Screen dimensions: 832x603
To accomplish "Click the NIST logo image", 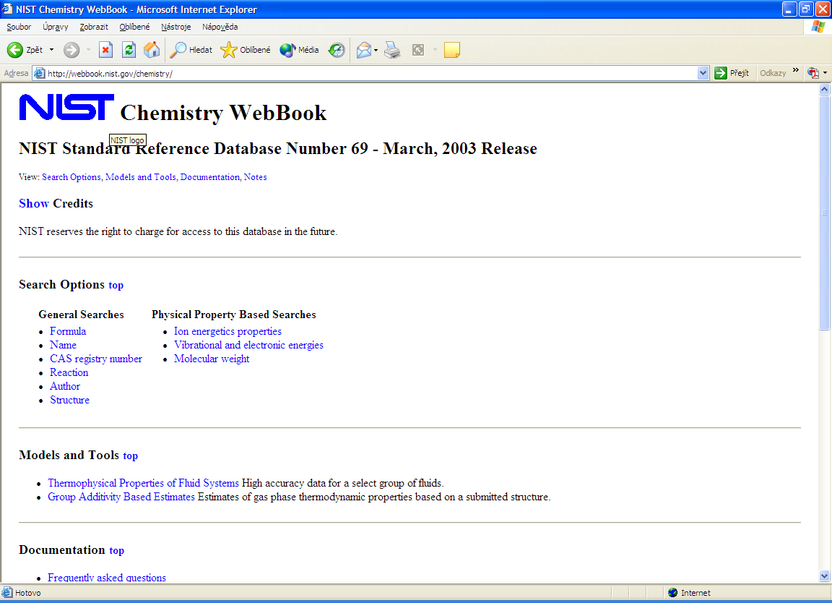I will (66, 107).
